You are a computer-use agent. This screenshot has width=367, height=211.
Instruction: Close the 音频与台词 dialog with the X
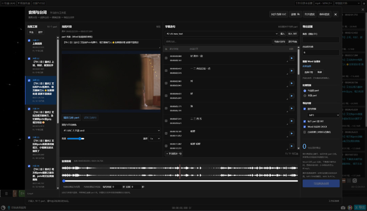[335, 14]
